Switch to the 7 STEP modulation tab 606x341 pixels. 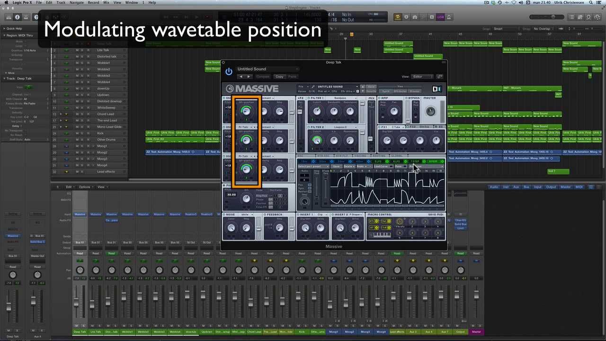click(415, 162)
